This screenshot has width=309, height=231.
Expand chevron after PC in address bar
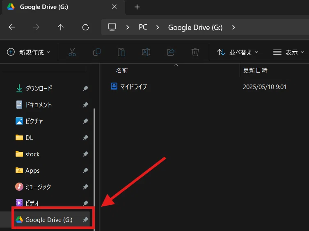pos(158,27)
